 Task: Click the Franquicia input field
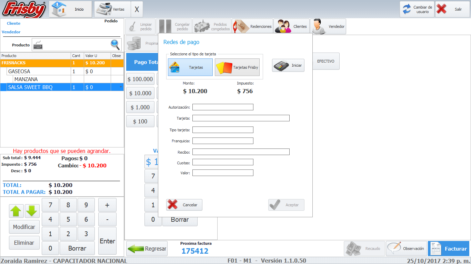tap(223, 141)
